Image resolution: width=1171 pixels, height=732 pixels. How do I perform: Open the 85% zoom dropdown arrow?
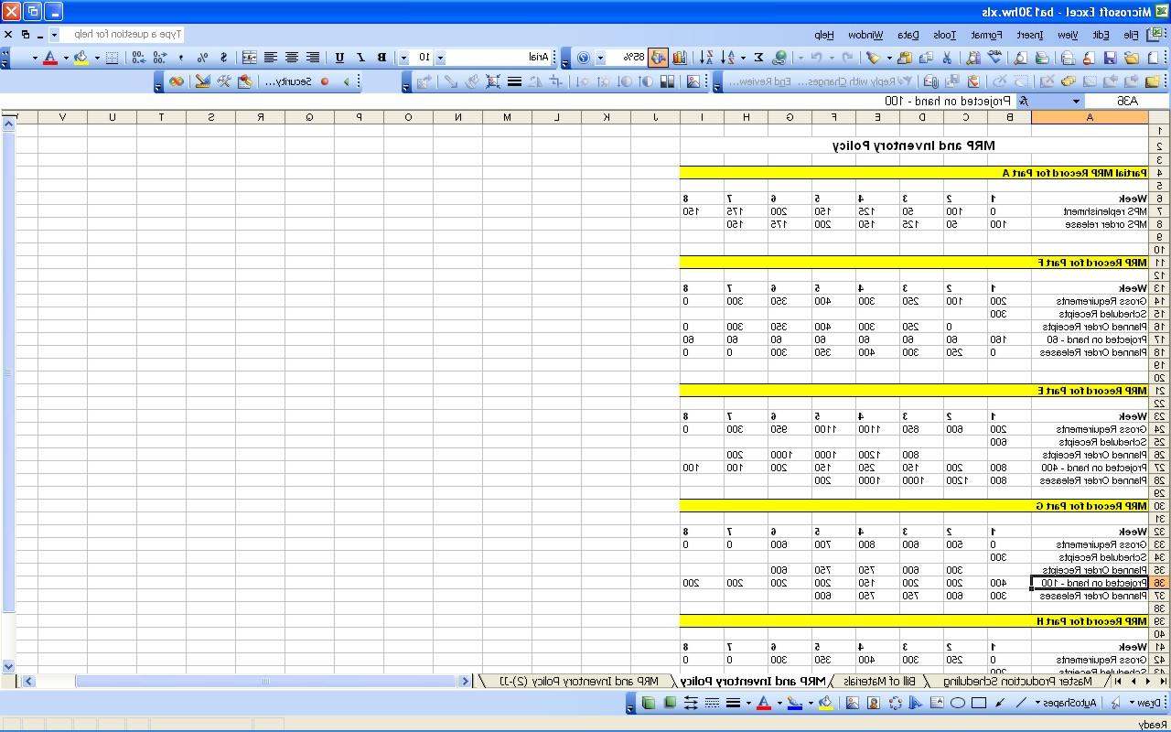click(600, 57)
